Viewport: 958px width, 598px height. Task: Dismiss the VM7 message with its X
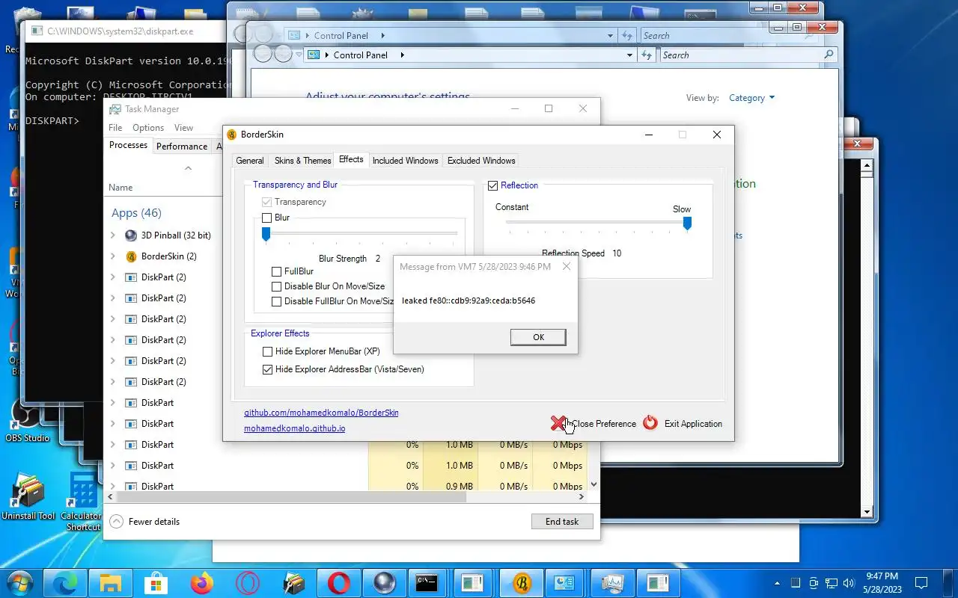coord(567,266)
